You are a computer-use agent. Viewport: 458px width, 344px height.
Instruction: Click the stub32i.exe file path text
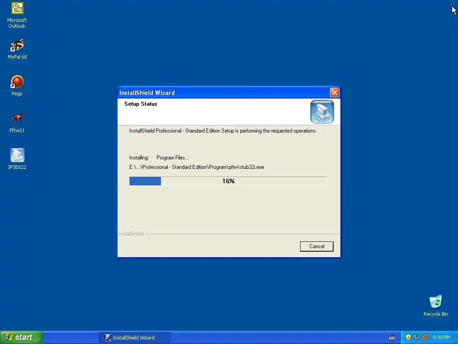(197, 167)
